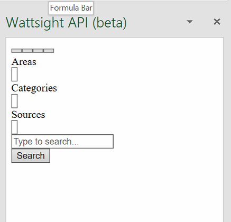Click the third blank button in the row
Screen dimensions: 231x222
click(38, 51)
